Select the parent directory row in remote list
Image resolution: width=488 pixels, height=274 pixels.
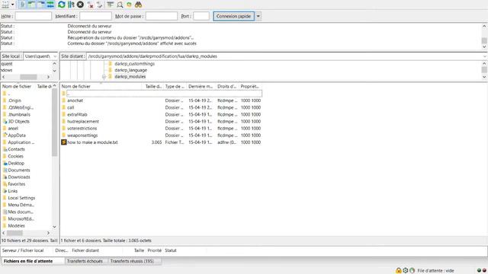click(161, 94)
